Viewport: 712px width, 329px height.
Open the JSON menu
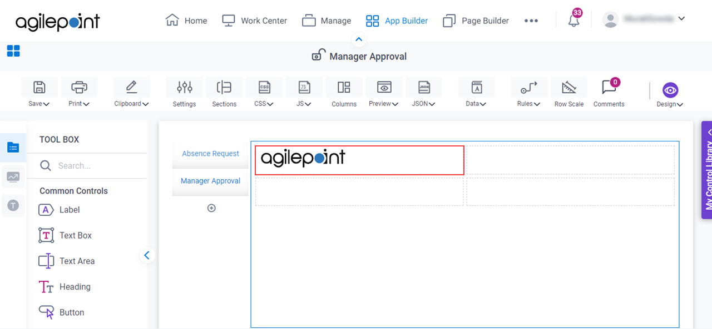(424, 93)
